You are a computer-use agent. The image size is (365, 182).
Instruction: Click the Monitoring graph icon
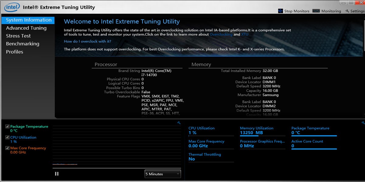(x=316, y=11)
